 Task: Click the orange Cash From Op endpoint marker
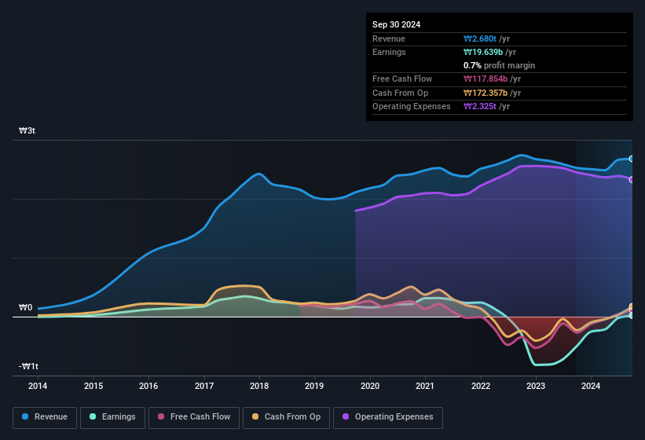tap(632, 306)
